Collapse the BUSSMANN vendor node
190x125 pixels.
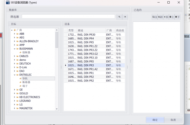click(15, 49)
